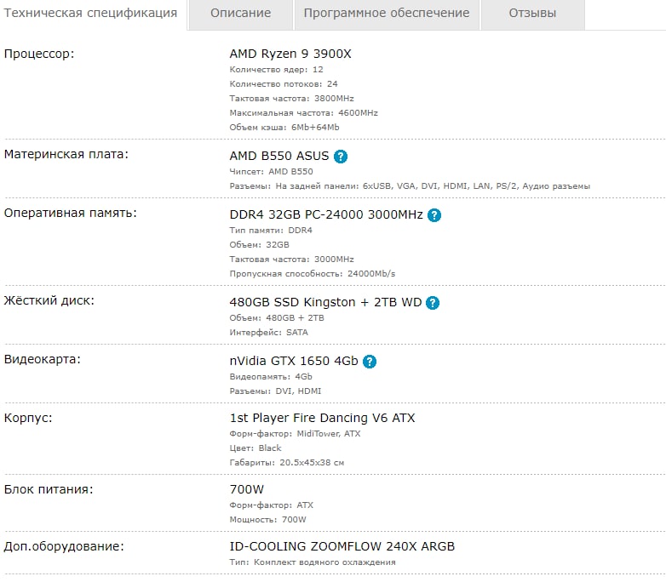Screen dimensions: 666x582
Task: Click the Интерфейс: SATA line
Action: coord(268,333)
